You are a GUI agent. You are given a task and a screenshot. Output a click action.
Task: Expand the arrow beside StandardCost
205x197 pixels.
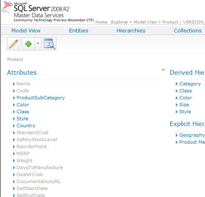click(x=14, y=133)
